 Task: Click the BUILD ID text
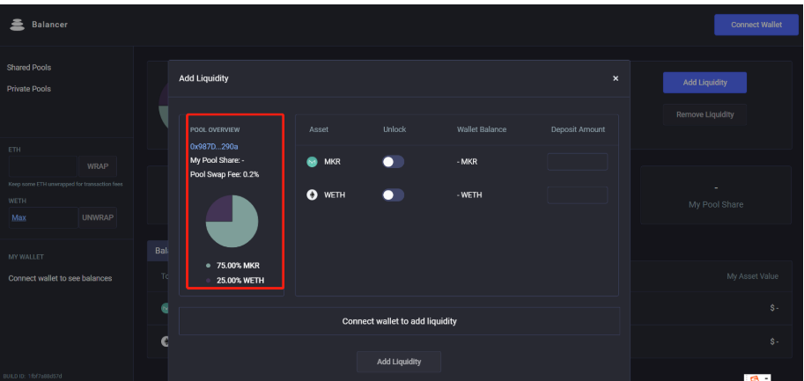tap(33, 377)
